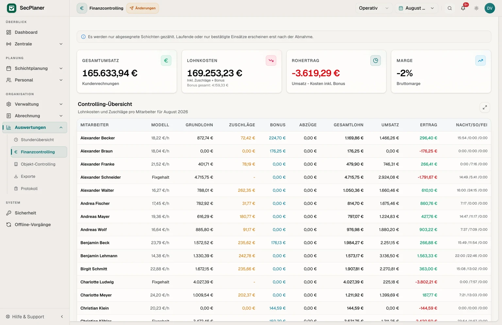
Task: Expand the Personal submenu chevron
Action: 61,80
